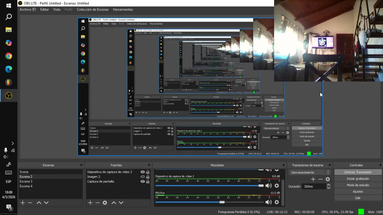Click the LIVE: 00:12:13 status bar timer
383x215 pixels.
(x=277, y=212)
